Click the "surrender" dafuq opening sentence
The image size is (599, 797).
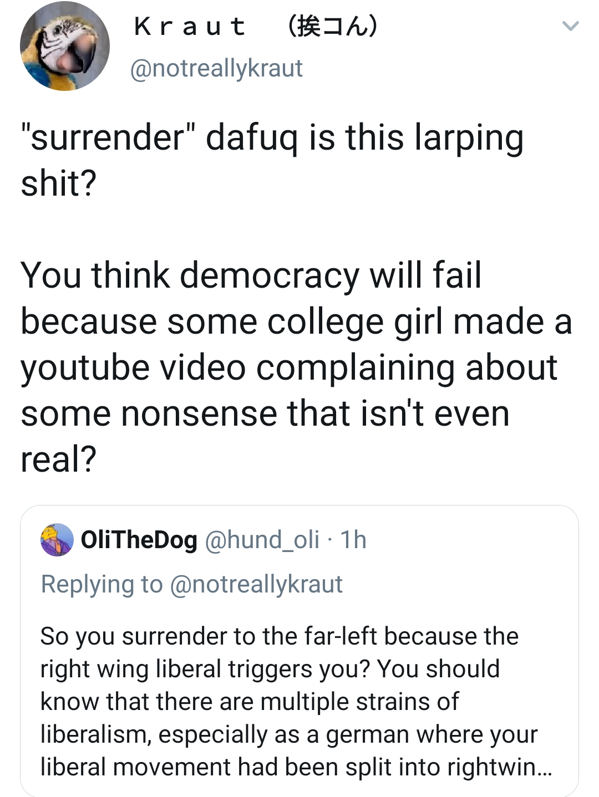coord(272,137)
